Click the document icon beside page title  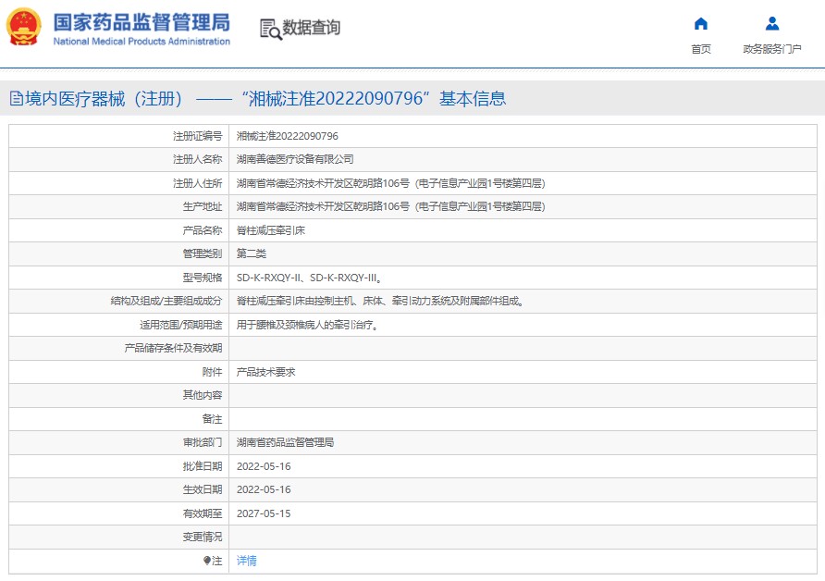click(17, 98)
